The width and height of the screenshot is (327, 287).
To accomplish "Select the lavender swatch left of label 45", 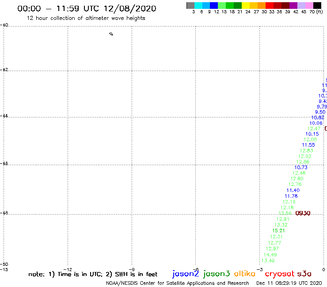I will 301,5.
